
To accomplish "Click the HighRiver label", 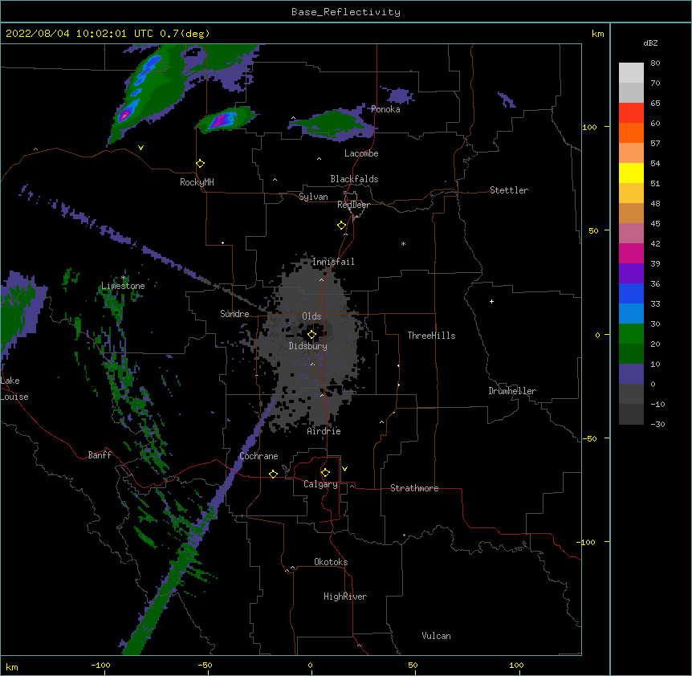I will click(x=345, y=597).
